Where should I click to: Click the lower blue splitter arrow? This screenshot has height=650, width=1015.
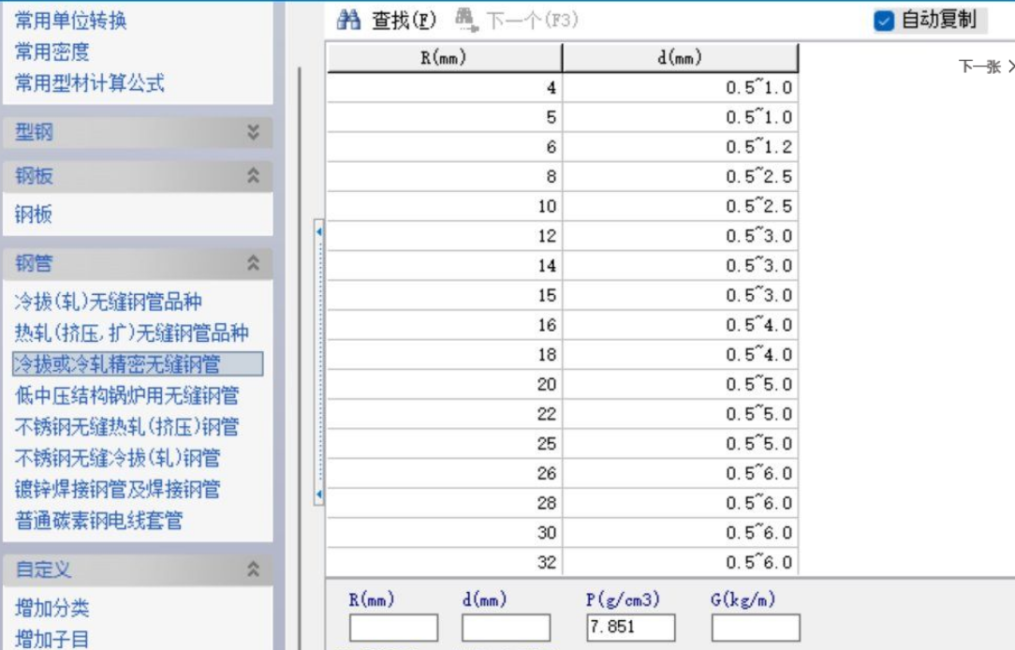point(319,494)
